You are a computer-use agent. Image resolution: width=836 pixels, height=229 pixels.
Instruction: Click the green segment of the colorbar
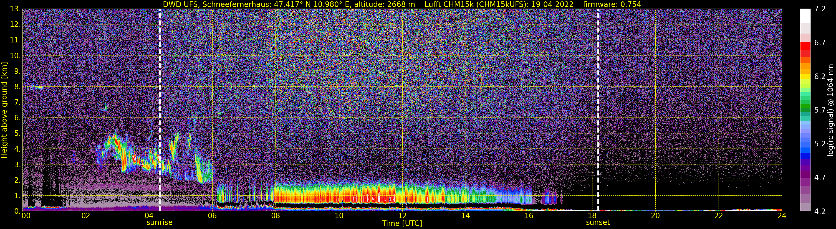click(x=805, y=107)
